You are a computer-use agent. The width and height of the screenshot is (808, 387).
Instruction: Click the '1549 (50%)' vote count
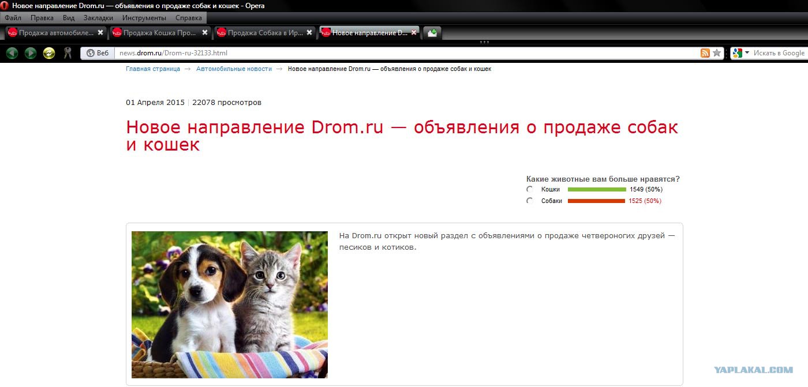[646, 189]
